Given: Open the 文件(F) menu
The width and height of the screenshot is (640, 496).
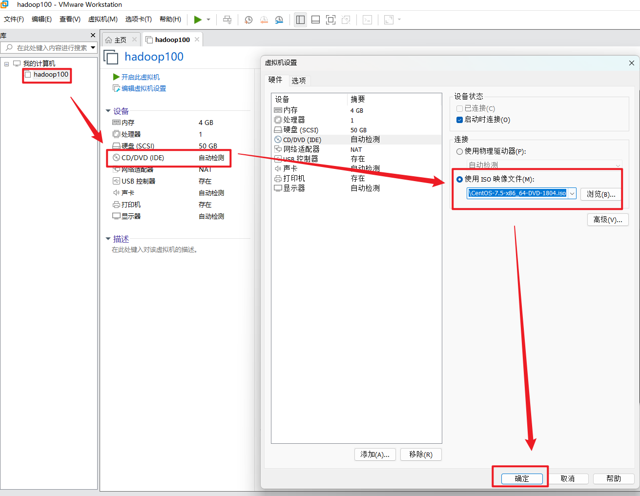Looking at the screenshot, I should click(14, 19).
